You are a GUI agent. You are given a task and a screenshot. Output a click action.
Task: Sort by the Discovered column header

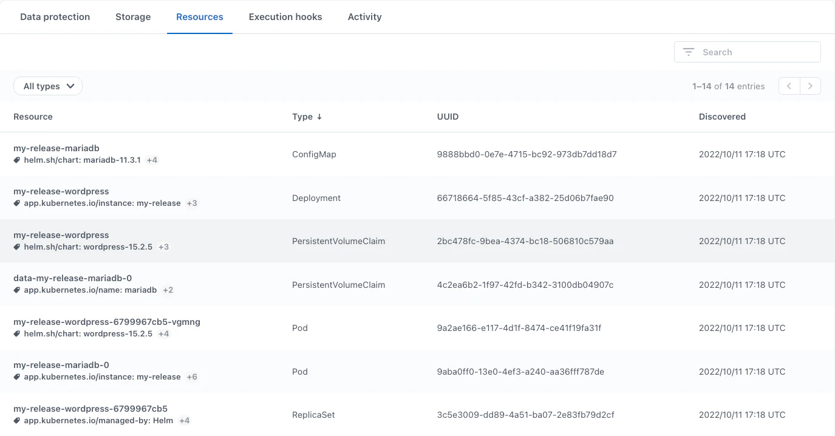click(722, 117)
